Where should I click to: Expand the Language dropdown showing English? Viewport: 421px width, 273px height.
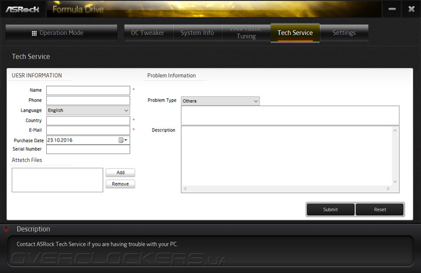coord(88,110)
